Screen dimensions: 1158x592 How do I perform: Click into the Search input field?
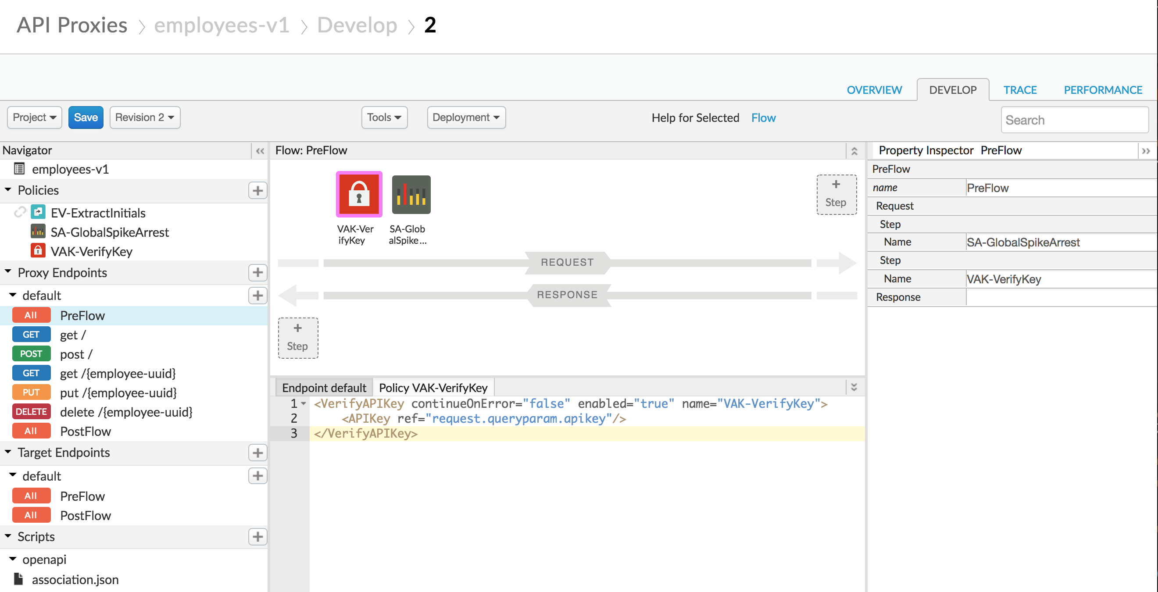pos(1074,120)
